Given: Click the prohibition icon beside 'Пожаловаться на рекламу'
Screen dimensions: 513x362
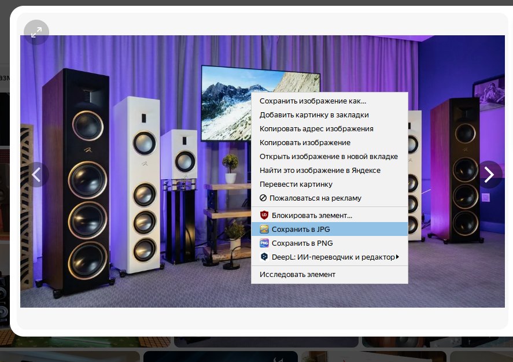Looking at the screenshot, I should (263, 198).
